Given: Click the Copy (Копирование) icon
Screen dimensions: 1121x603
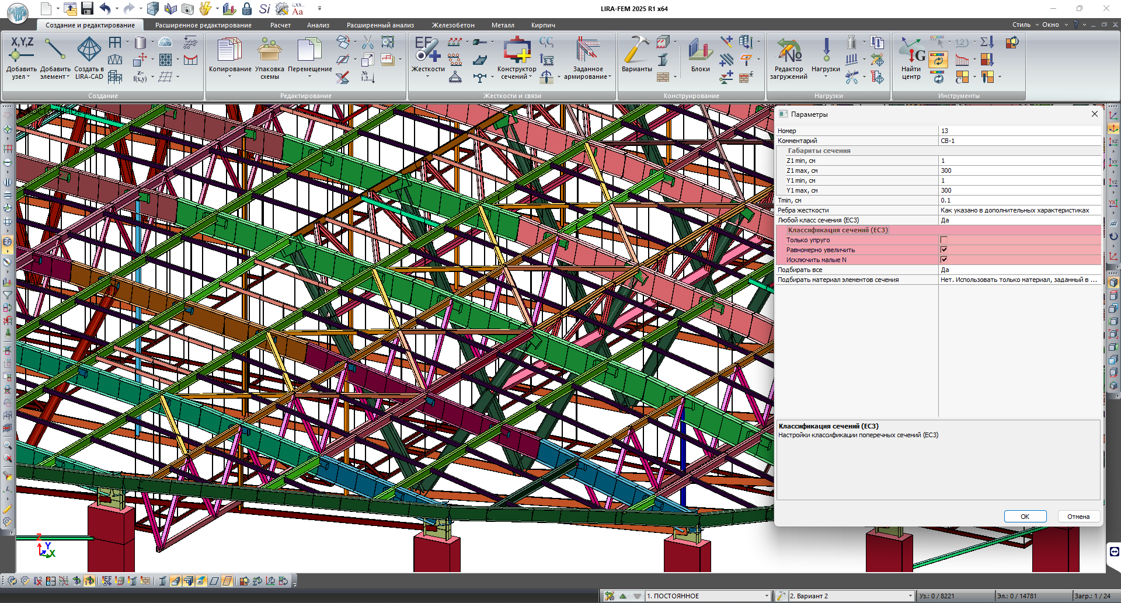Looking at the screenshot, I should coord(229,50).
